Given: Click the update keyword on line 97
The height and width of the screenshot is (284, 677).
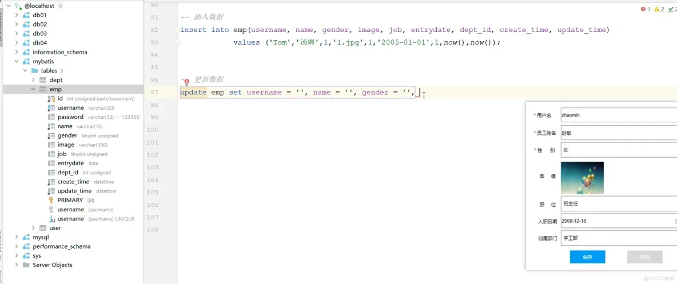Looking at the screenshot, I should click(x=193, y=93).
